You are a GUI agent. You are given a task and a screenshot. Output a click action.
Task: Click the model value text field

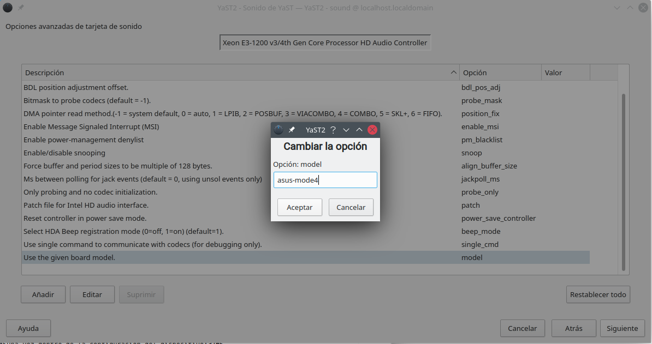325,180
